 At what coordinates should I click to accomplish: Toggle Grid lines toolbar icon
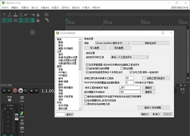(26, 20)
